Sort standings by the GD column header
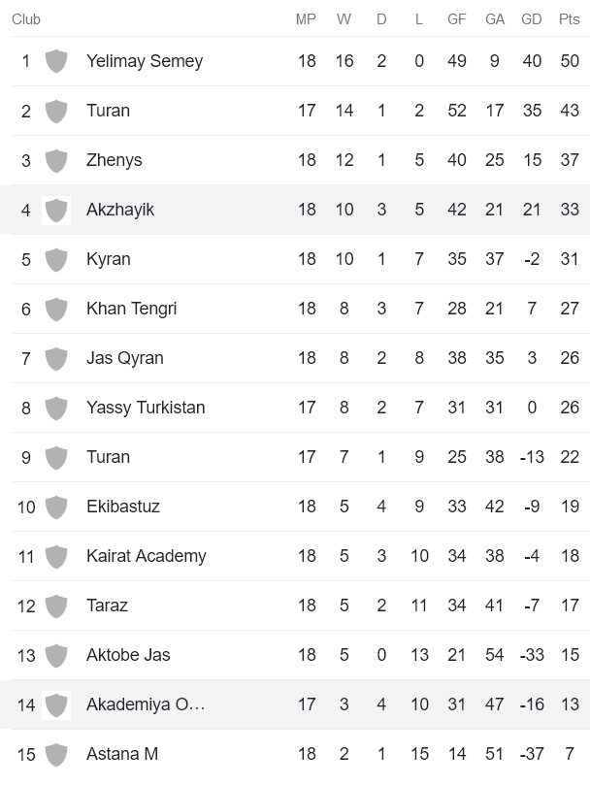Screen dimensions: 590x786 click(531, 17)
